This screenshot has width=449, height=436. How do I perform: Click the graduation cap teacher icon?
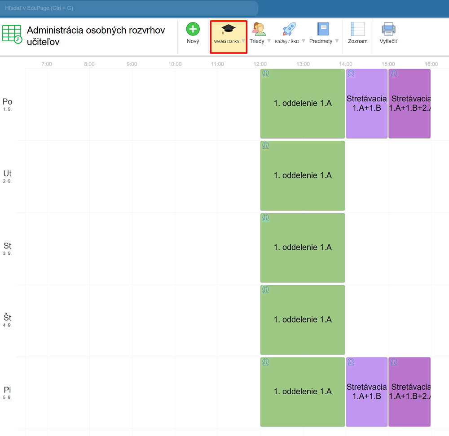pos(228,30)
